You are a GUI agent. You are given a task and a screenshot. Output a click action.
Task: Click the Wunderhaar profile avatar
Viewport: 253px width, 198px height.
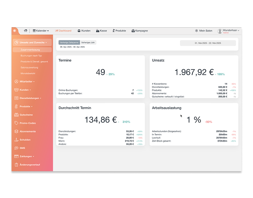pos(220,31)
